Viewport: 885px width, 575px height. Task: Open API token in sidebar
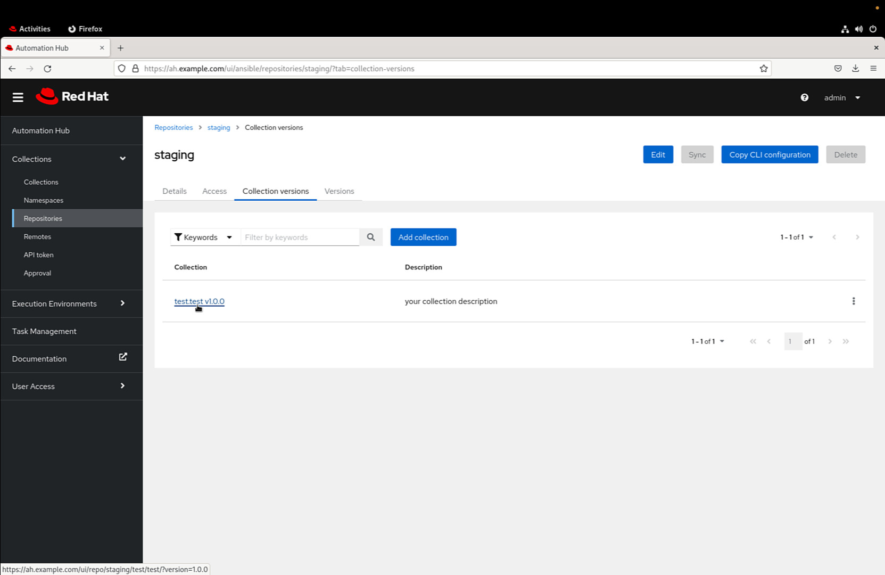pyautogui.click(x=38, y=254)
